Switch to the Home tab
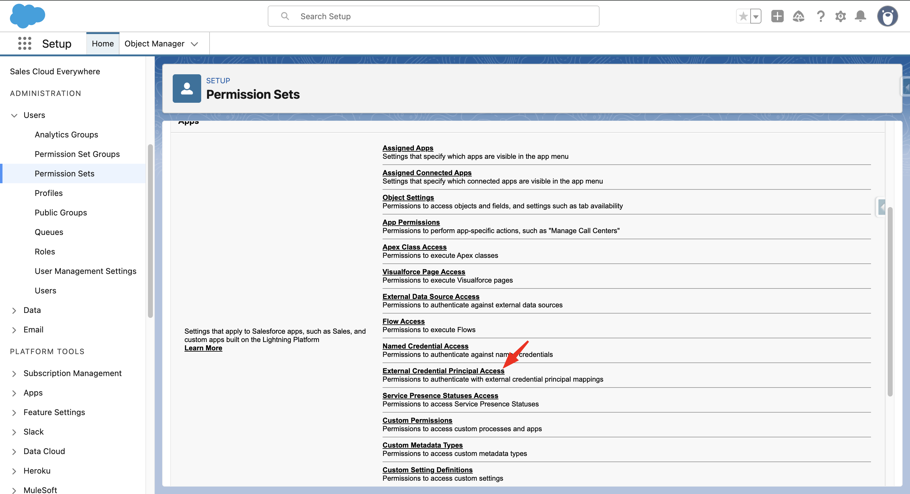Viewport: 910px width, 494px height. (102, 43)
